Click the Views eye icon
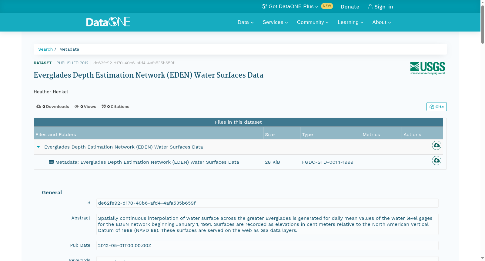 point(77,106)
